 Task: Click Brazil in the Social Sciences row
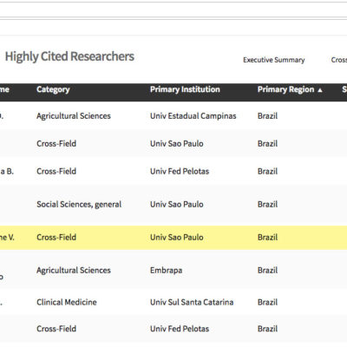click(267, 205)
